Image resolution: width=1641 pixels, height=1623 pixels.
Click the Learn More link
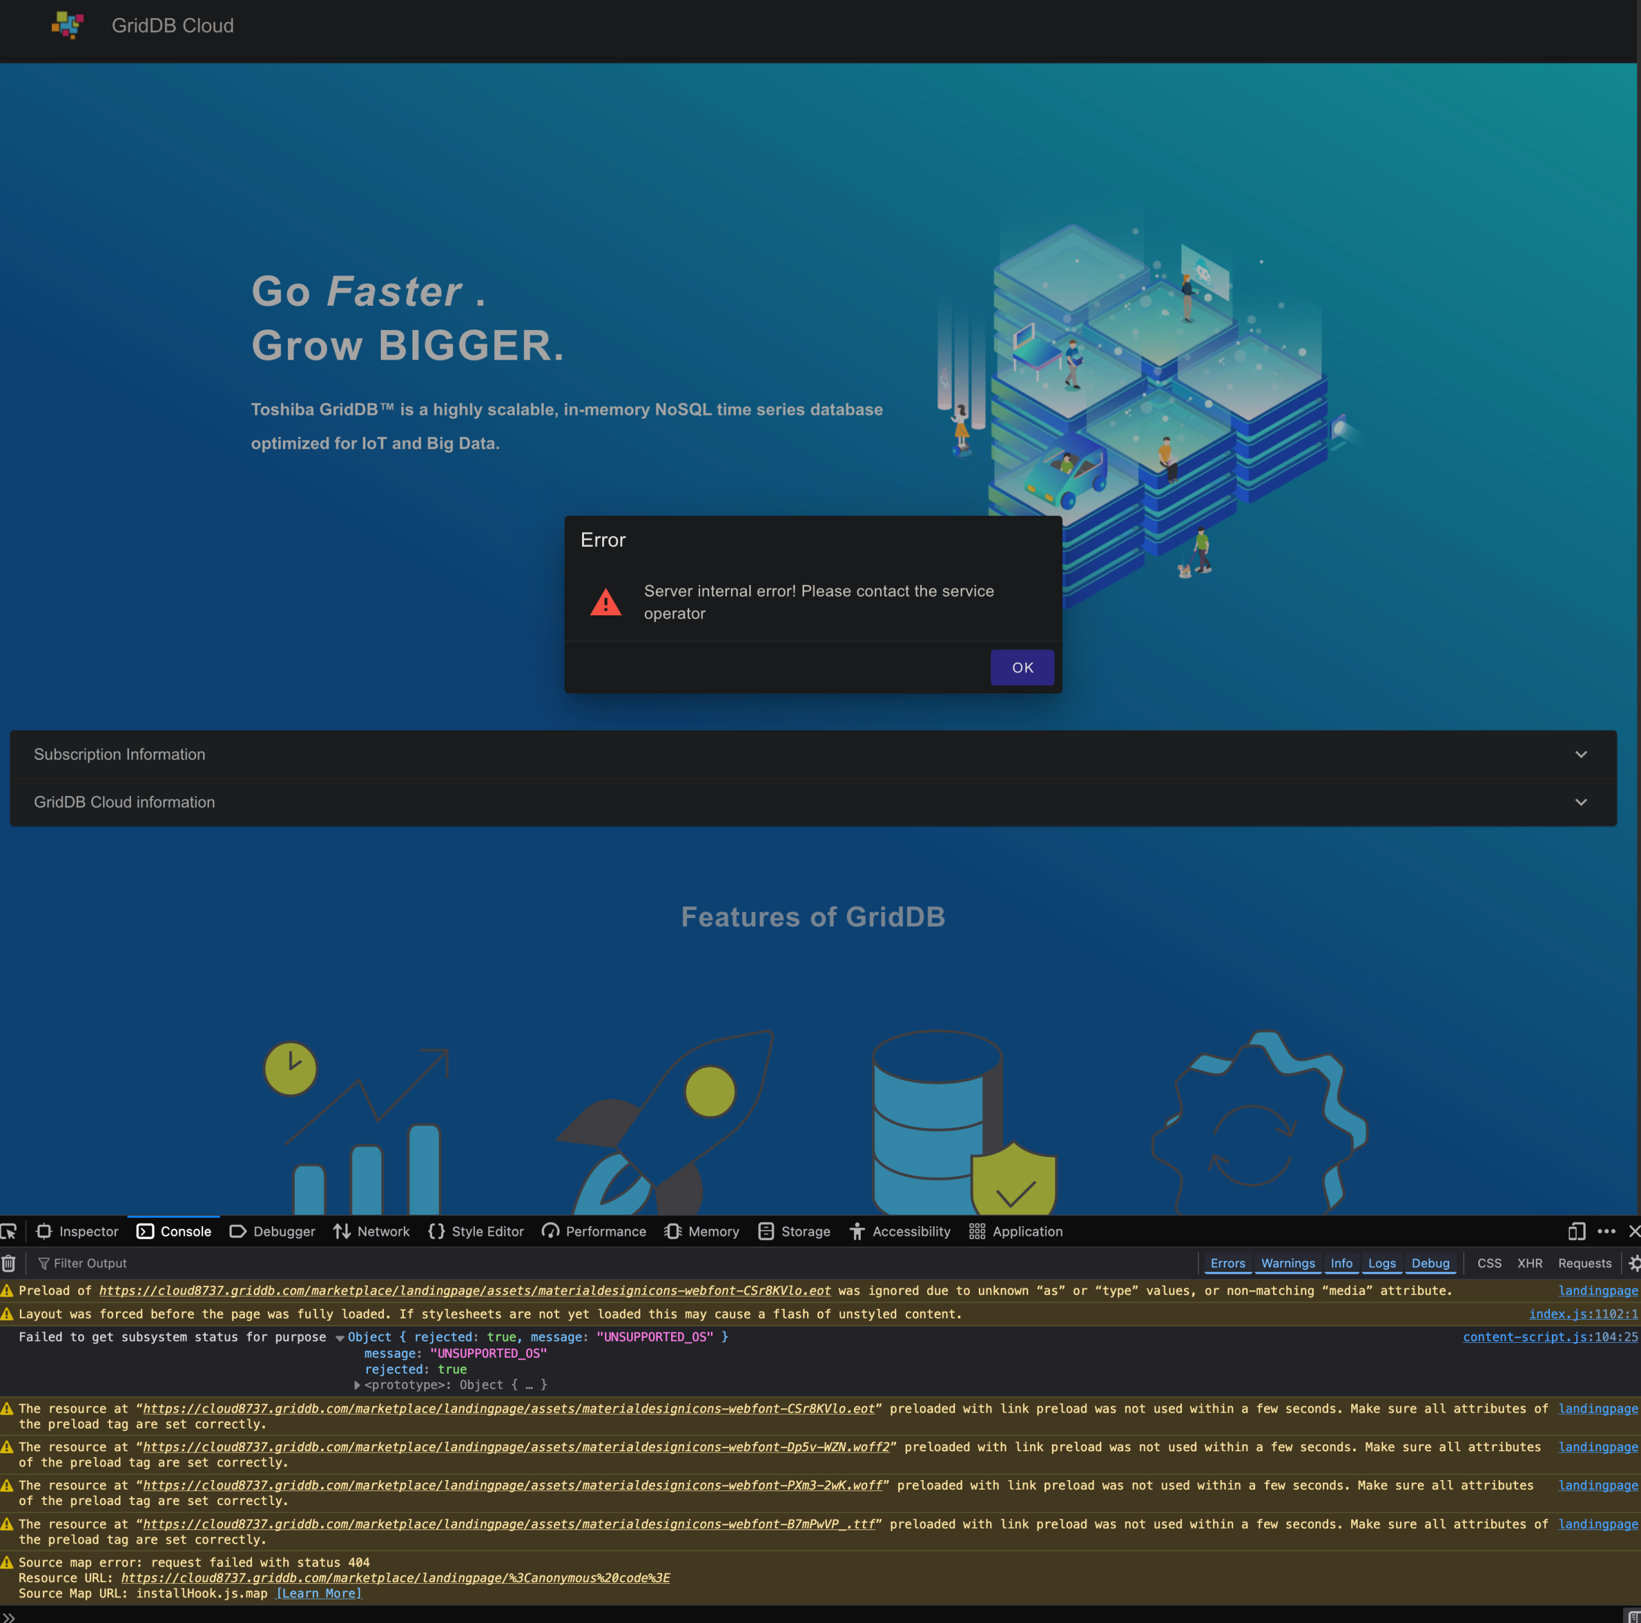coord(319,1594)
